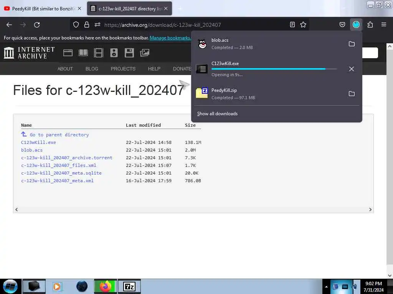Open the ABOUT menu item

click(65, 69)
